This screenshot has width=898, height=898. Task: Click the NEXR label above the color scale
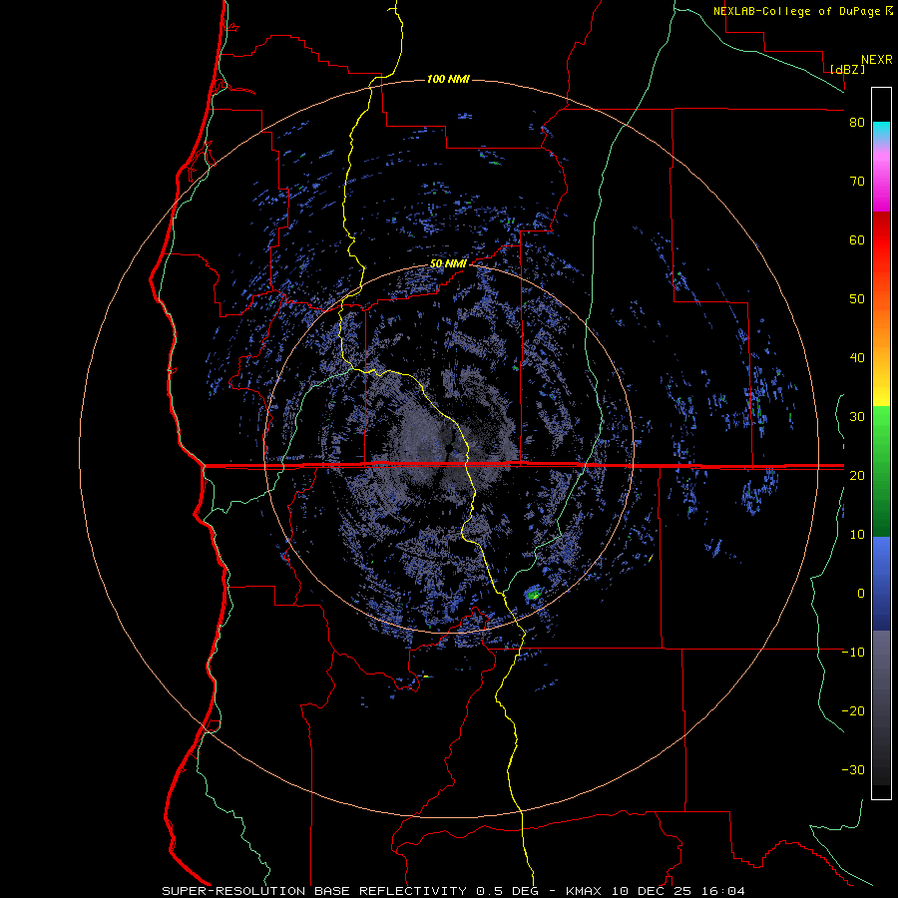[876, 59]
